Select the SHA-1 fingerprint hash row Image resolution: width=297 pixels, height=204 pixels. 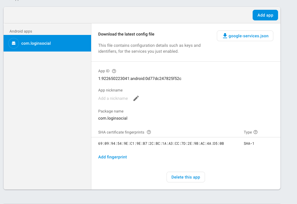click(x=161, y=144)
